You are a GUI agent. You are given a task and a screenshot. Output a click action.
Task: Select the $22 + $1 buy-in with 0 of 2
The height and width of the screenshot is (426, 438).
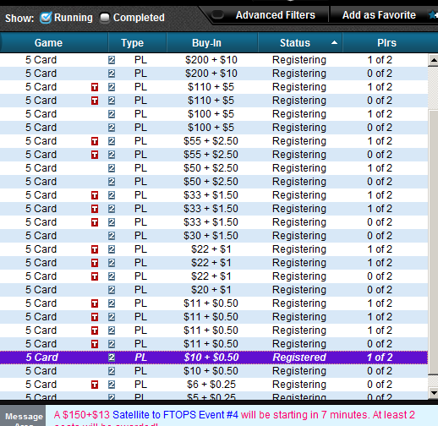[211, 276]
